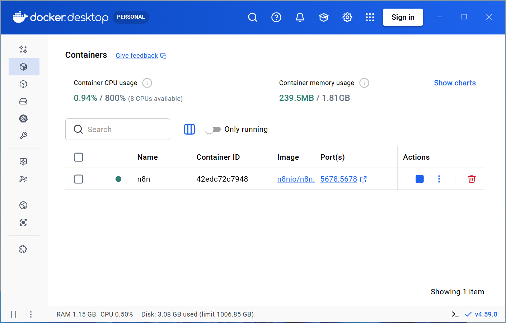Check the select-all containers checkbox

pyautogui.click(x=79, y=157)
